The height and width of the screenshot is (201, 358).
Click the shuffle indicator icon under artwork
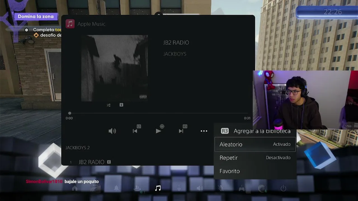point(109,105)
